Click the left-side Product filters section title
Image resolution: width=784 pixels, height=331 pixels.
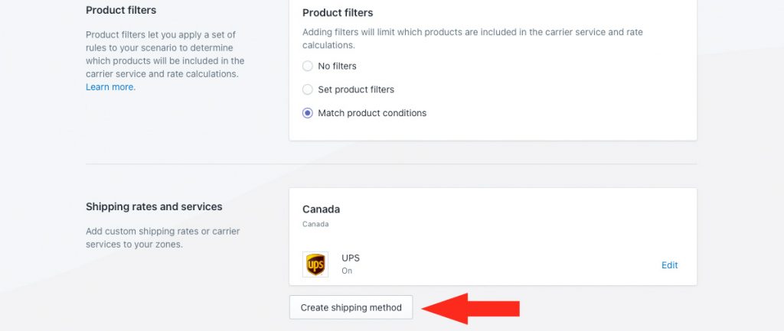[x=121, y=10]
